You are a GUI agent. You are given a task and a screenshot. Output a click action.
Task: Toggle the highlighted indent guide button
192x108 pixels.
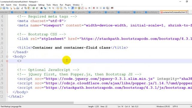(x=73, y=8)
